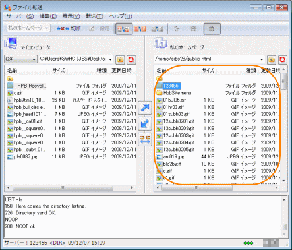The width and height of the screenshot is (292, 250).
Task: Click the 設定 settings toolbar button
Action: pyautogui.click(x=100, y=29)
